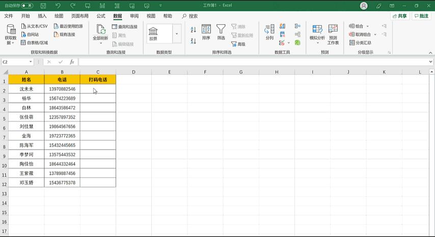Viewport: 435px width, 237px height.
Task: Open the 获取数据 (Get Data) dropdown
Action: point(11,35)
